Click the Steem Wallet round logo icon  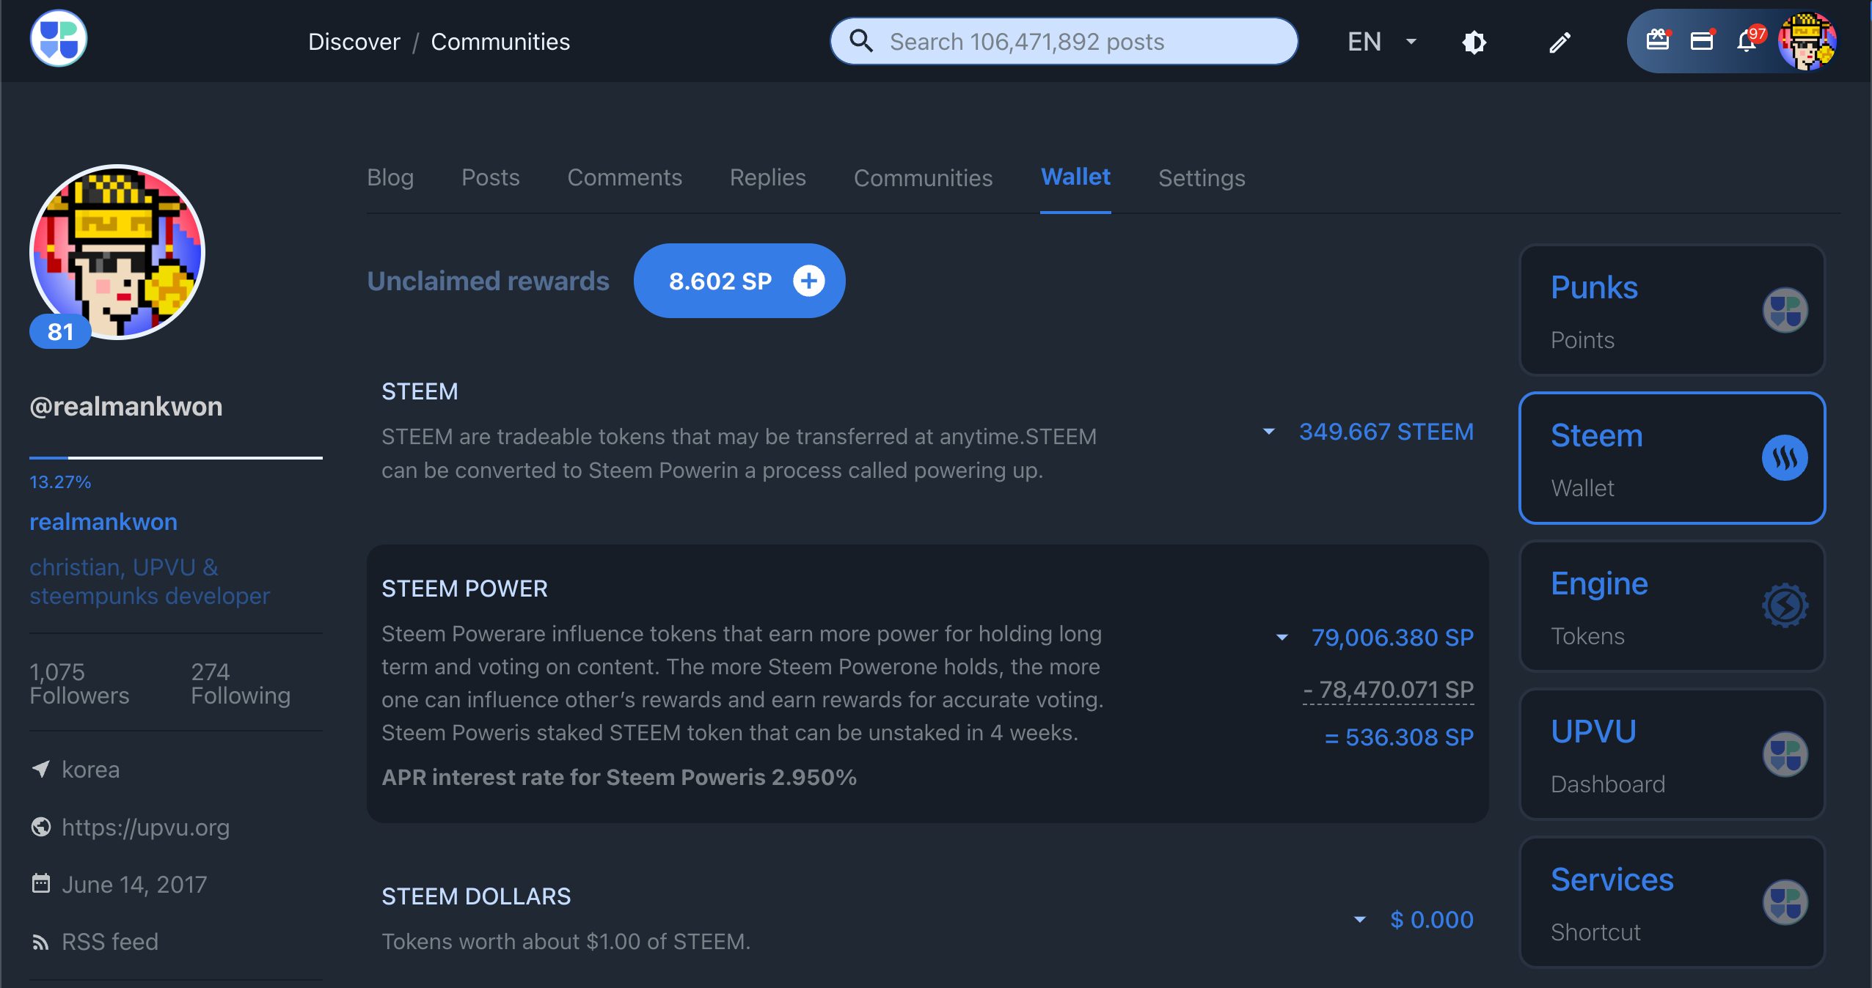click(1784, 458)
